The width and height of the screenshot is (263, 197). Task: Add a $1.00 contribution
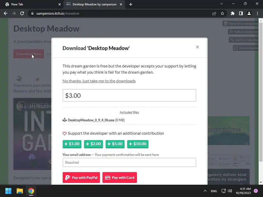point(72,144)
